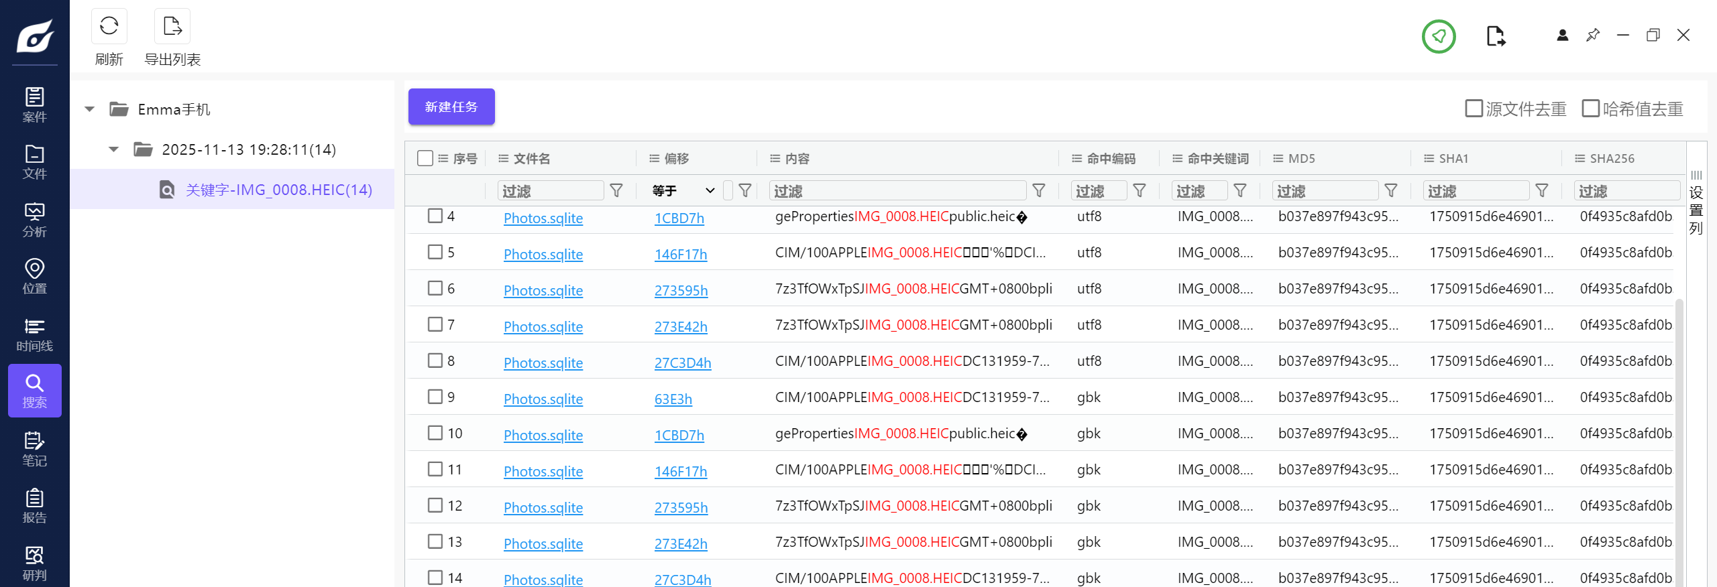Click the Refresh (刷新) toolbar icon
The height and width of the screenshot is (587, 1717).
pyautogui.click(x=109, y=27)
